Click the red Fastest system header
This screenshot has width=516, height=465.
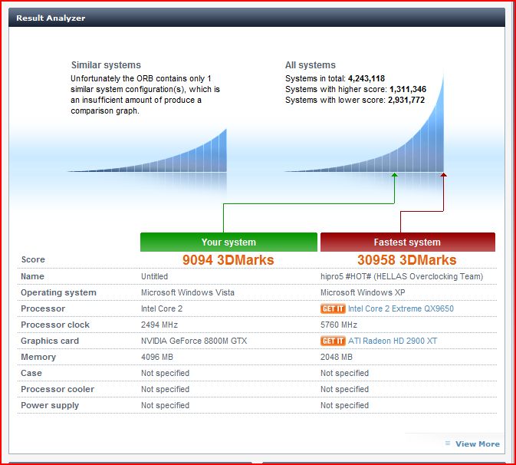407,242
